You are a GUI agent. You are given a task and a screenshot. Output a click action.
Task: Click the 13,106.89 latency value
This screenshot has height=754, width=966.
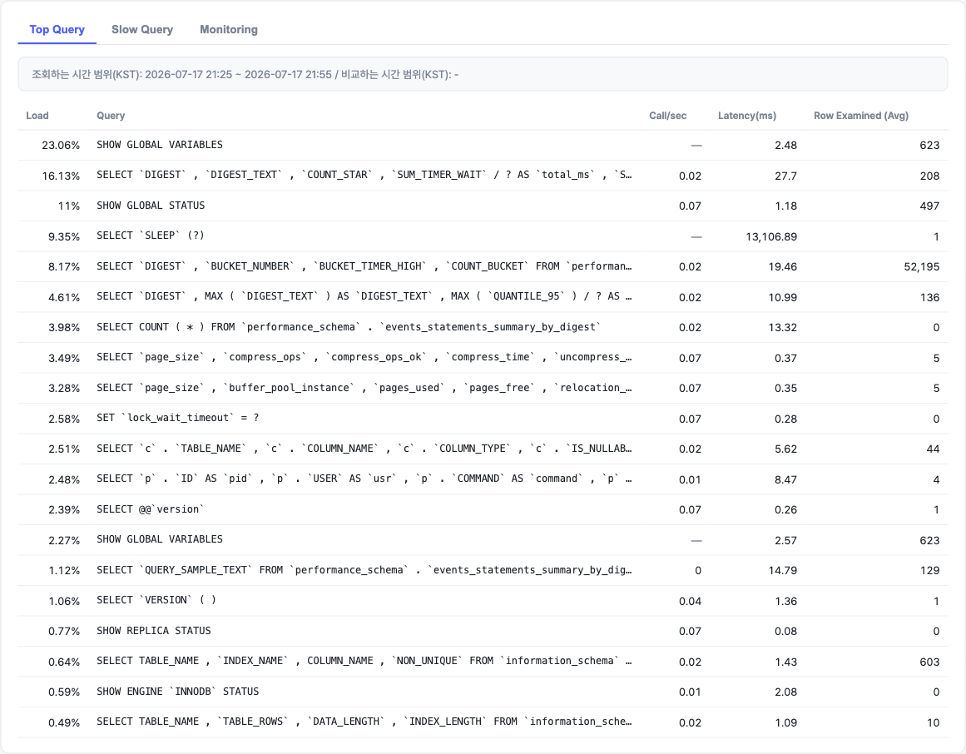click(770, 236)
